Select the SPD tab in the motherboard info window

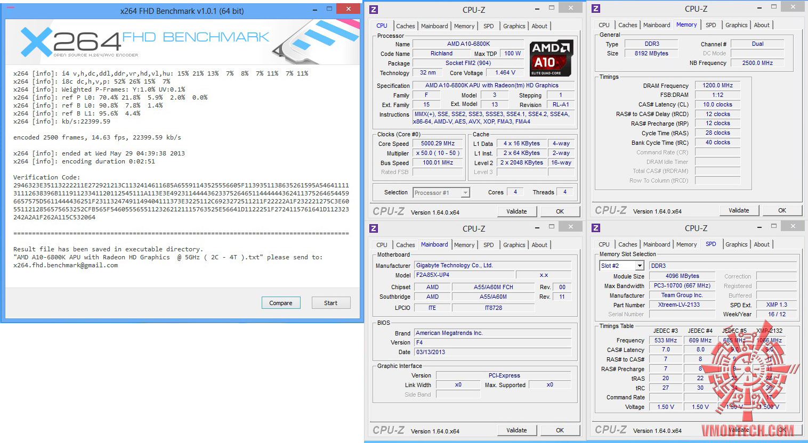(489, 245)
